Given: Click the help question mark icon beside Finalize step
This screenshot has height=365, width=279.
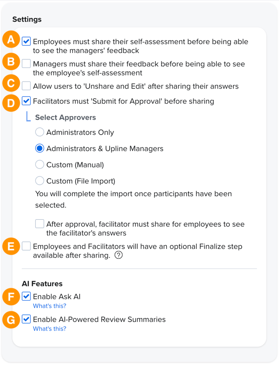Looking at the screenshot, I should (x=119, y=256).
